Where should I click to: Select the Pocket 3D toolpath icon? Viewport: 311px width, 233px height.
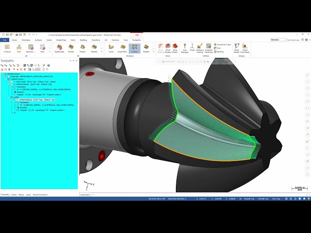[71, 49]
